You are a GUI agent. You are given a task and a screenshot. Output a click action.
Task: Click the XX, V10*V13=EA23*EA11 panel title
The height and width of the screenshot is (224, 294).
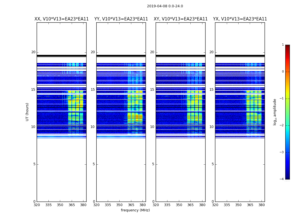point(62,19)
